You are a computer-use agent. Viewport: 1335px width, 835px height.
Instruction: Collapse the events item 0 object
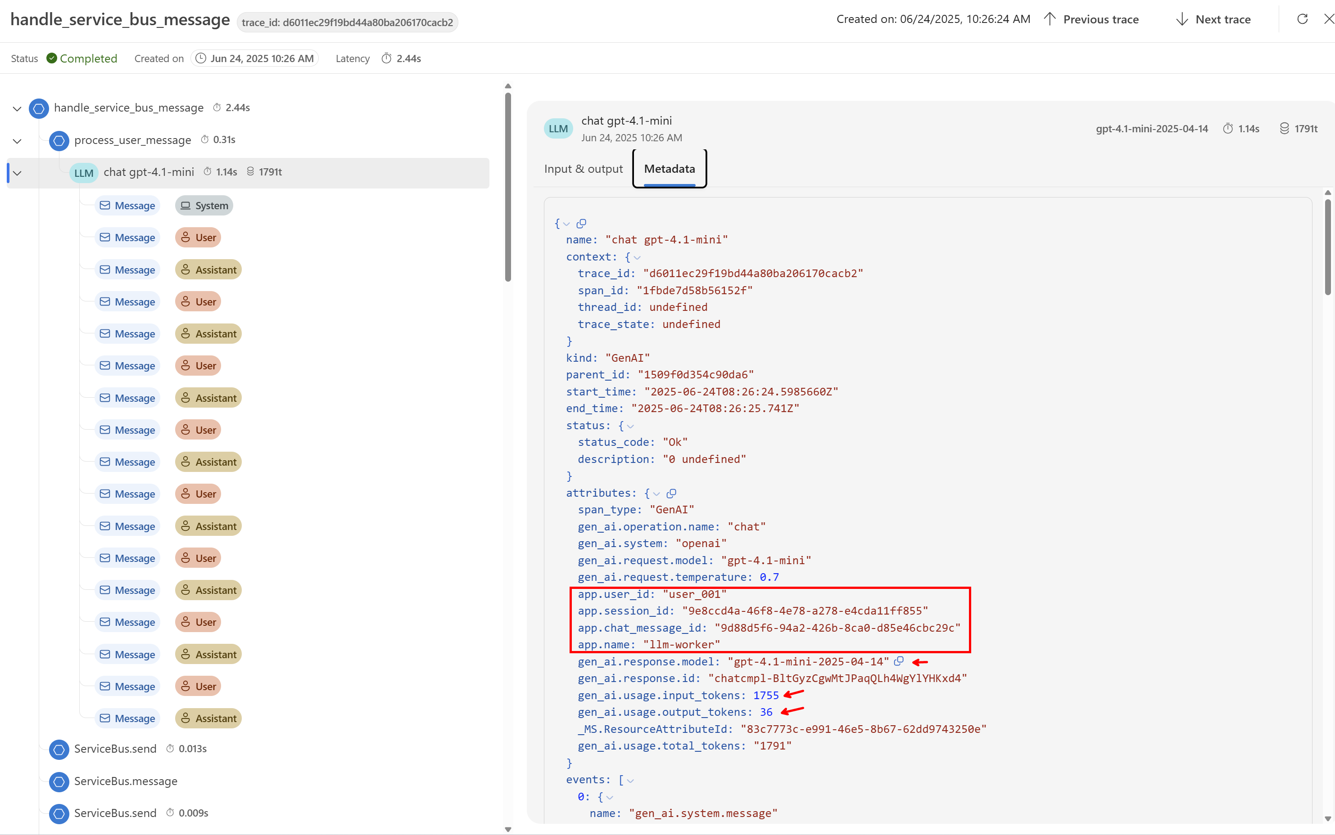click(x=610, y=798)
